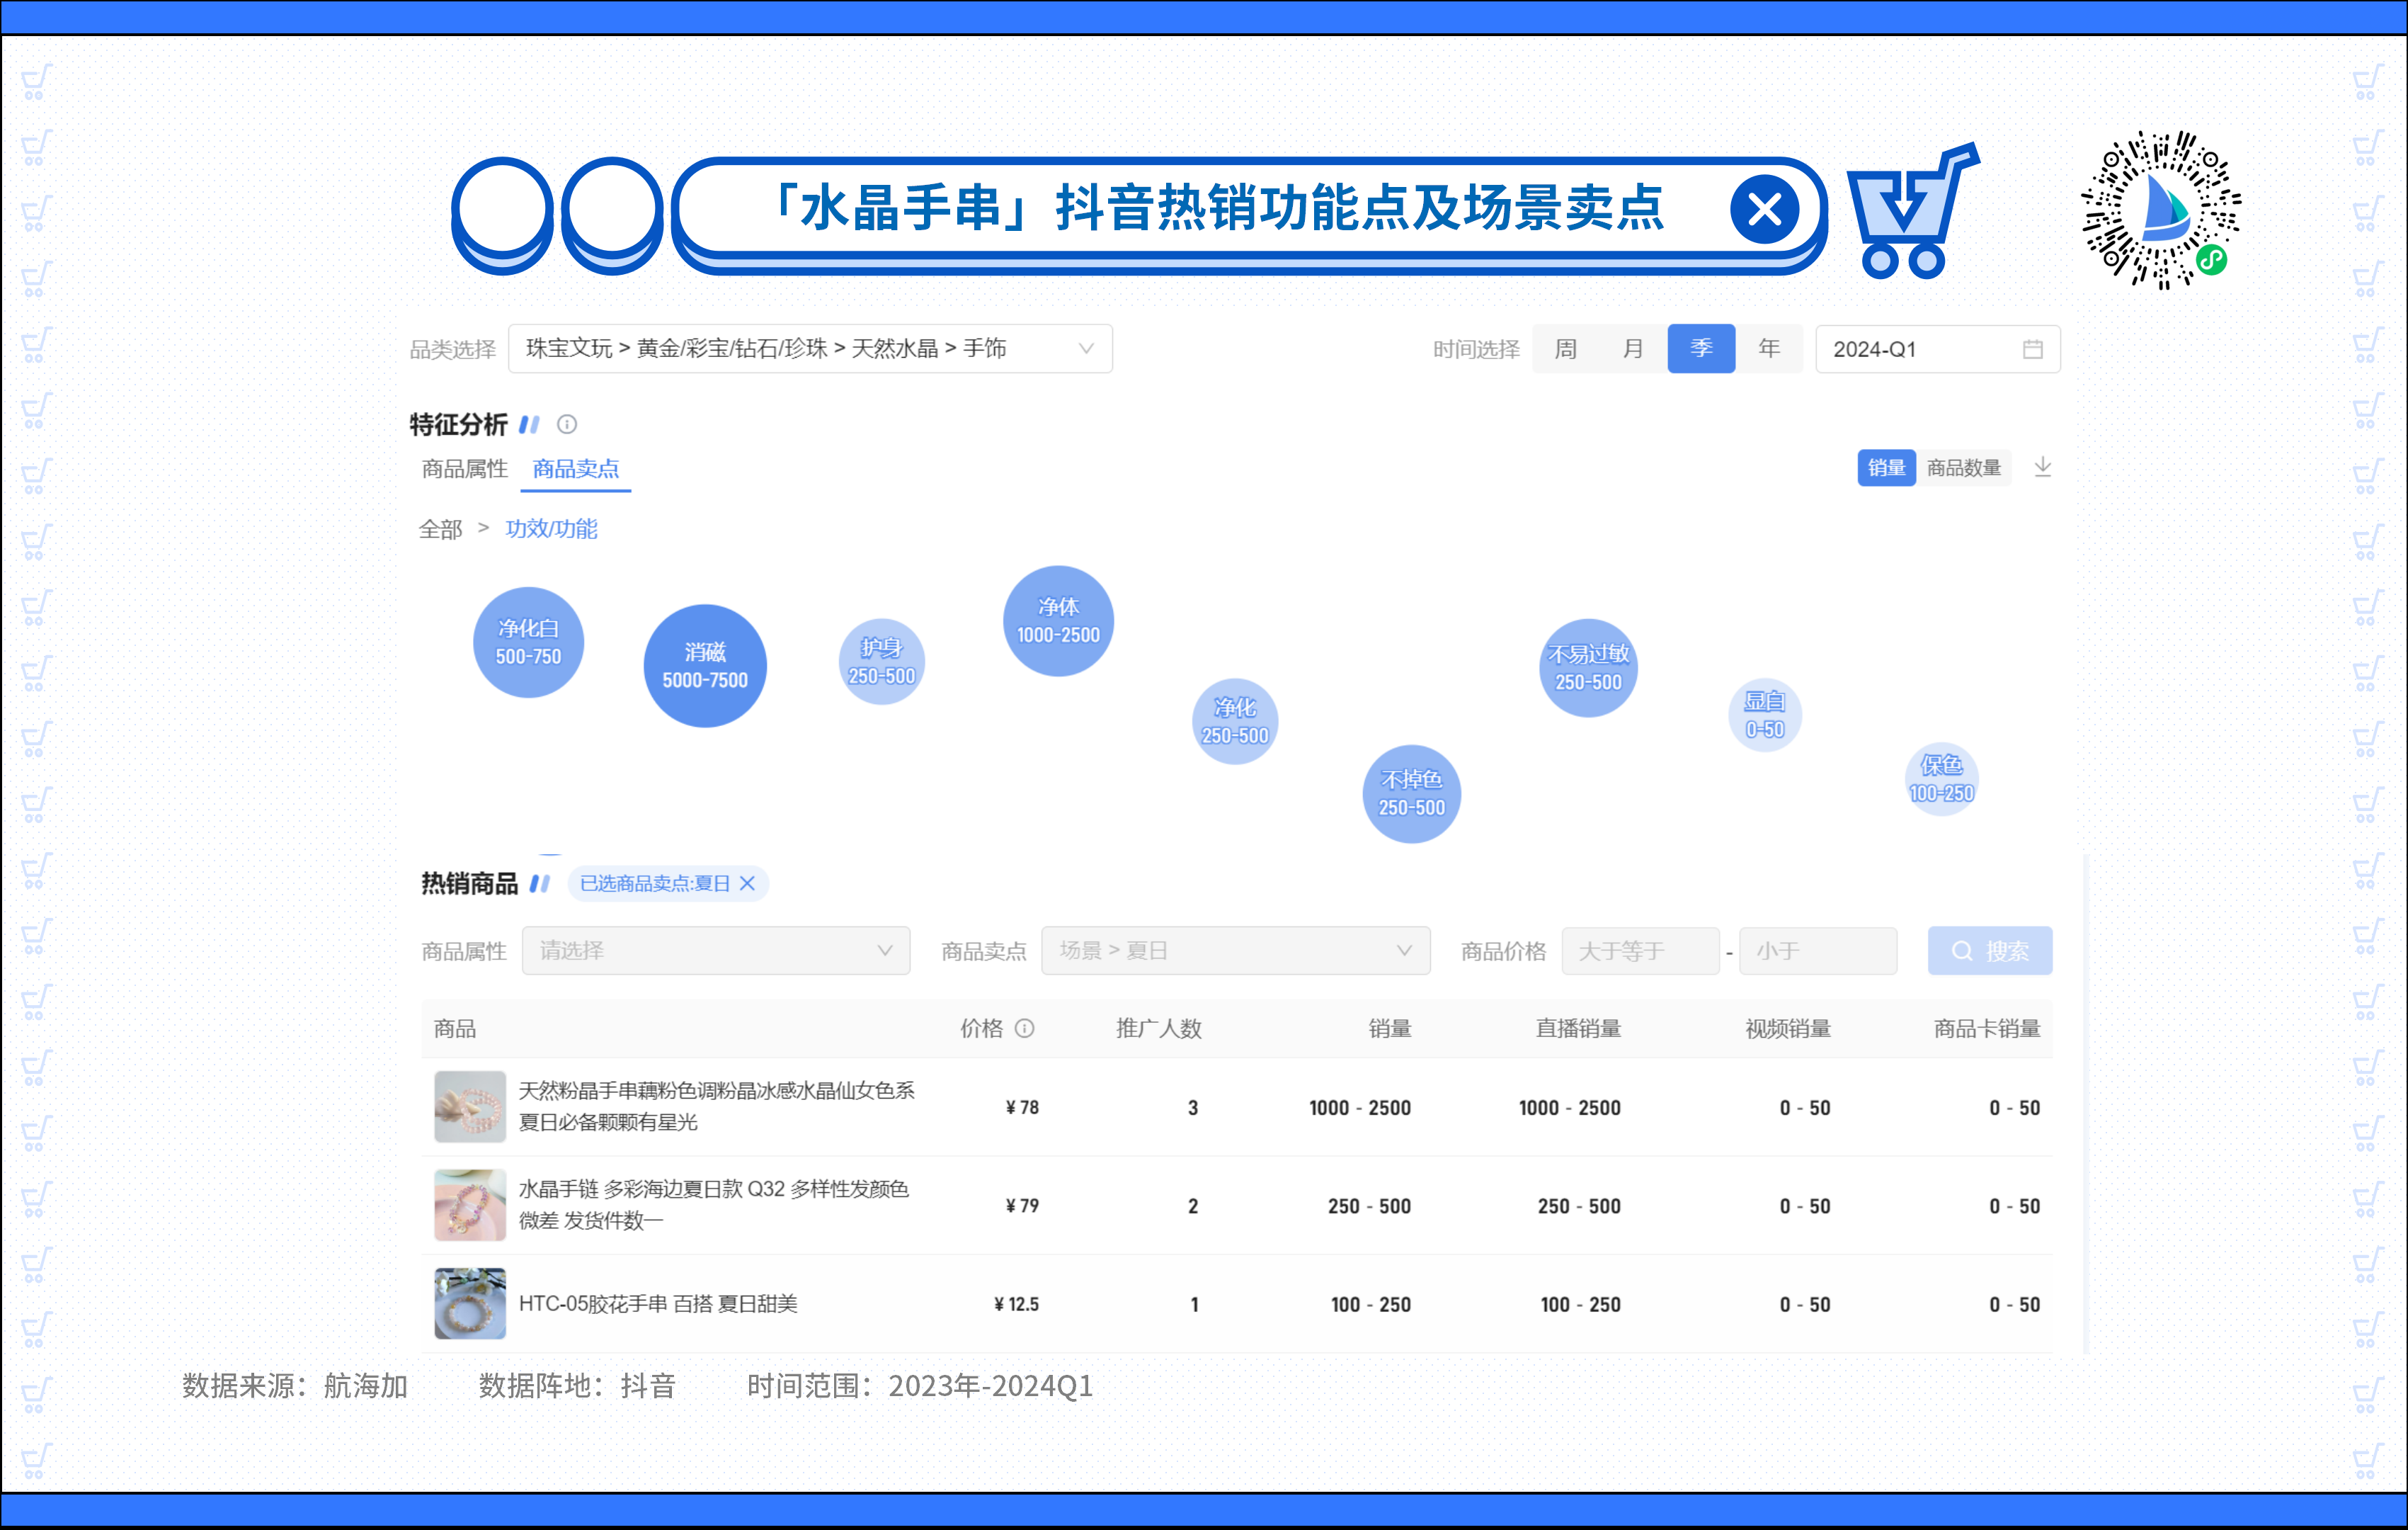This screenshot has height=1530, width=2408.
Task: Remove the 已选商品卖点:夏日 filter tag
Action: click(x=747, y=883)
